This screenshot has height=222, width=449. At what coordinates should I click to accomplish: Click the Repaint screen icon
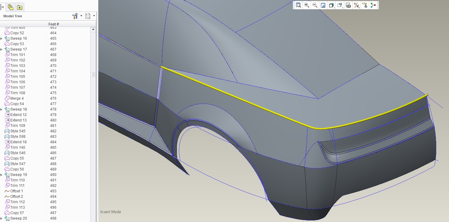coord(323,5)
